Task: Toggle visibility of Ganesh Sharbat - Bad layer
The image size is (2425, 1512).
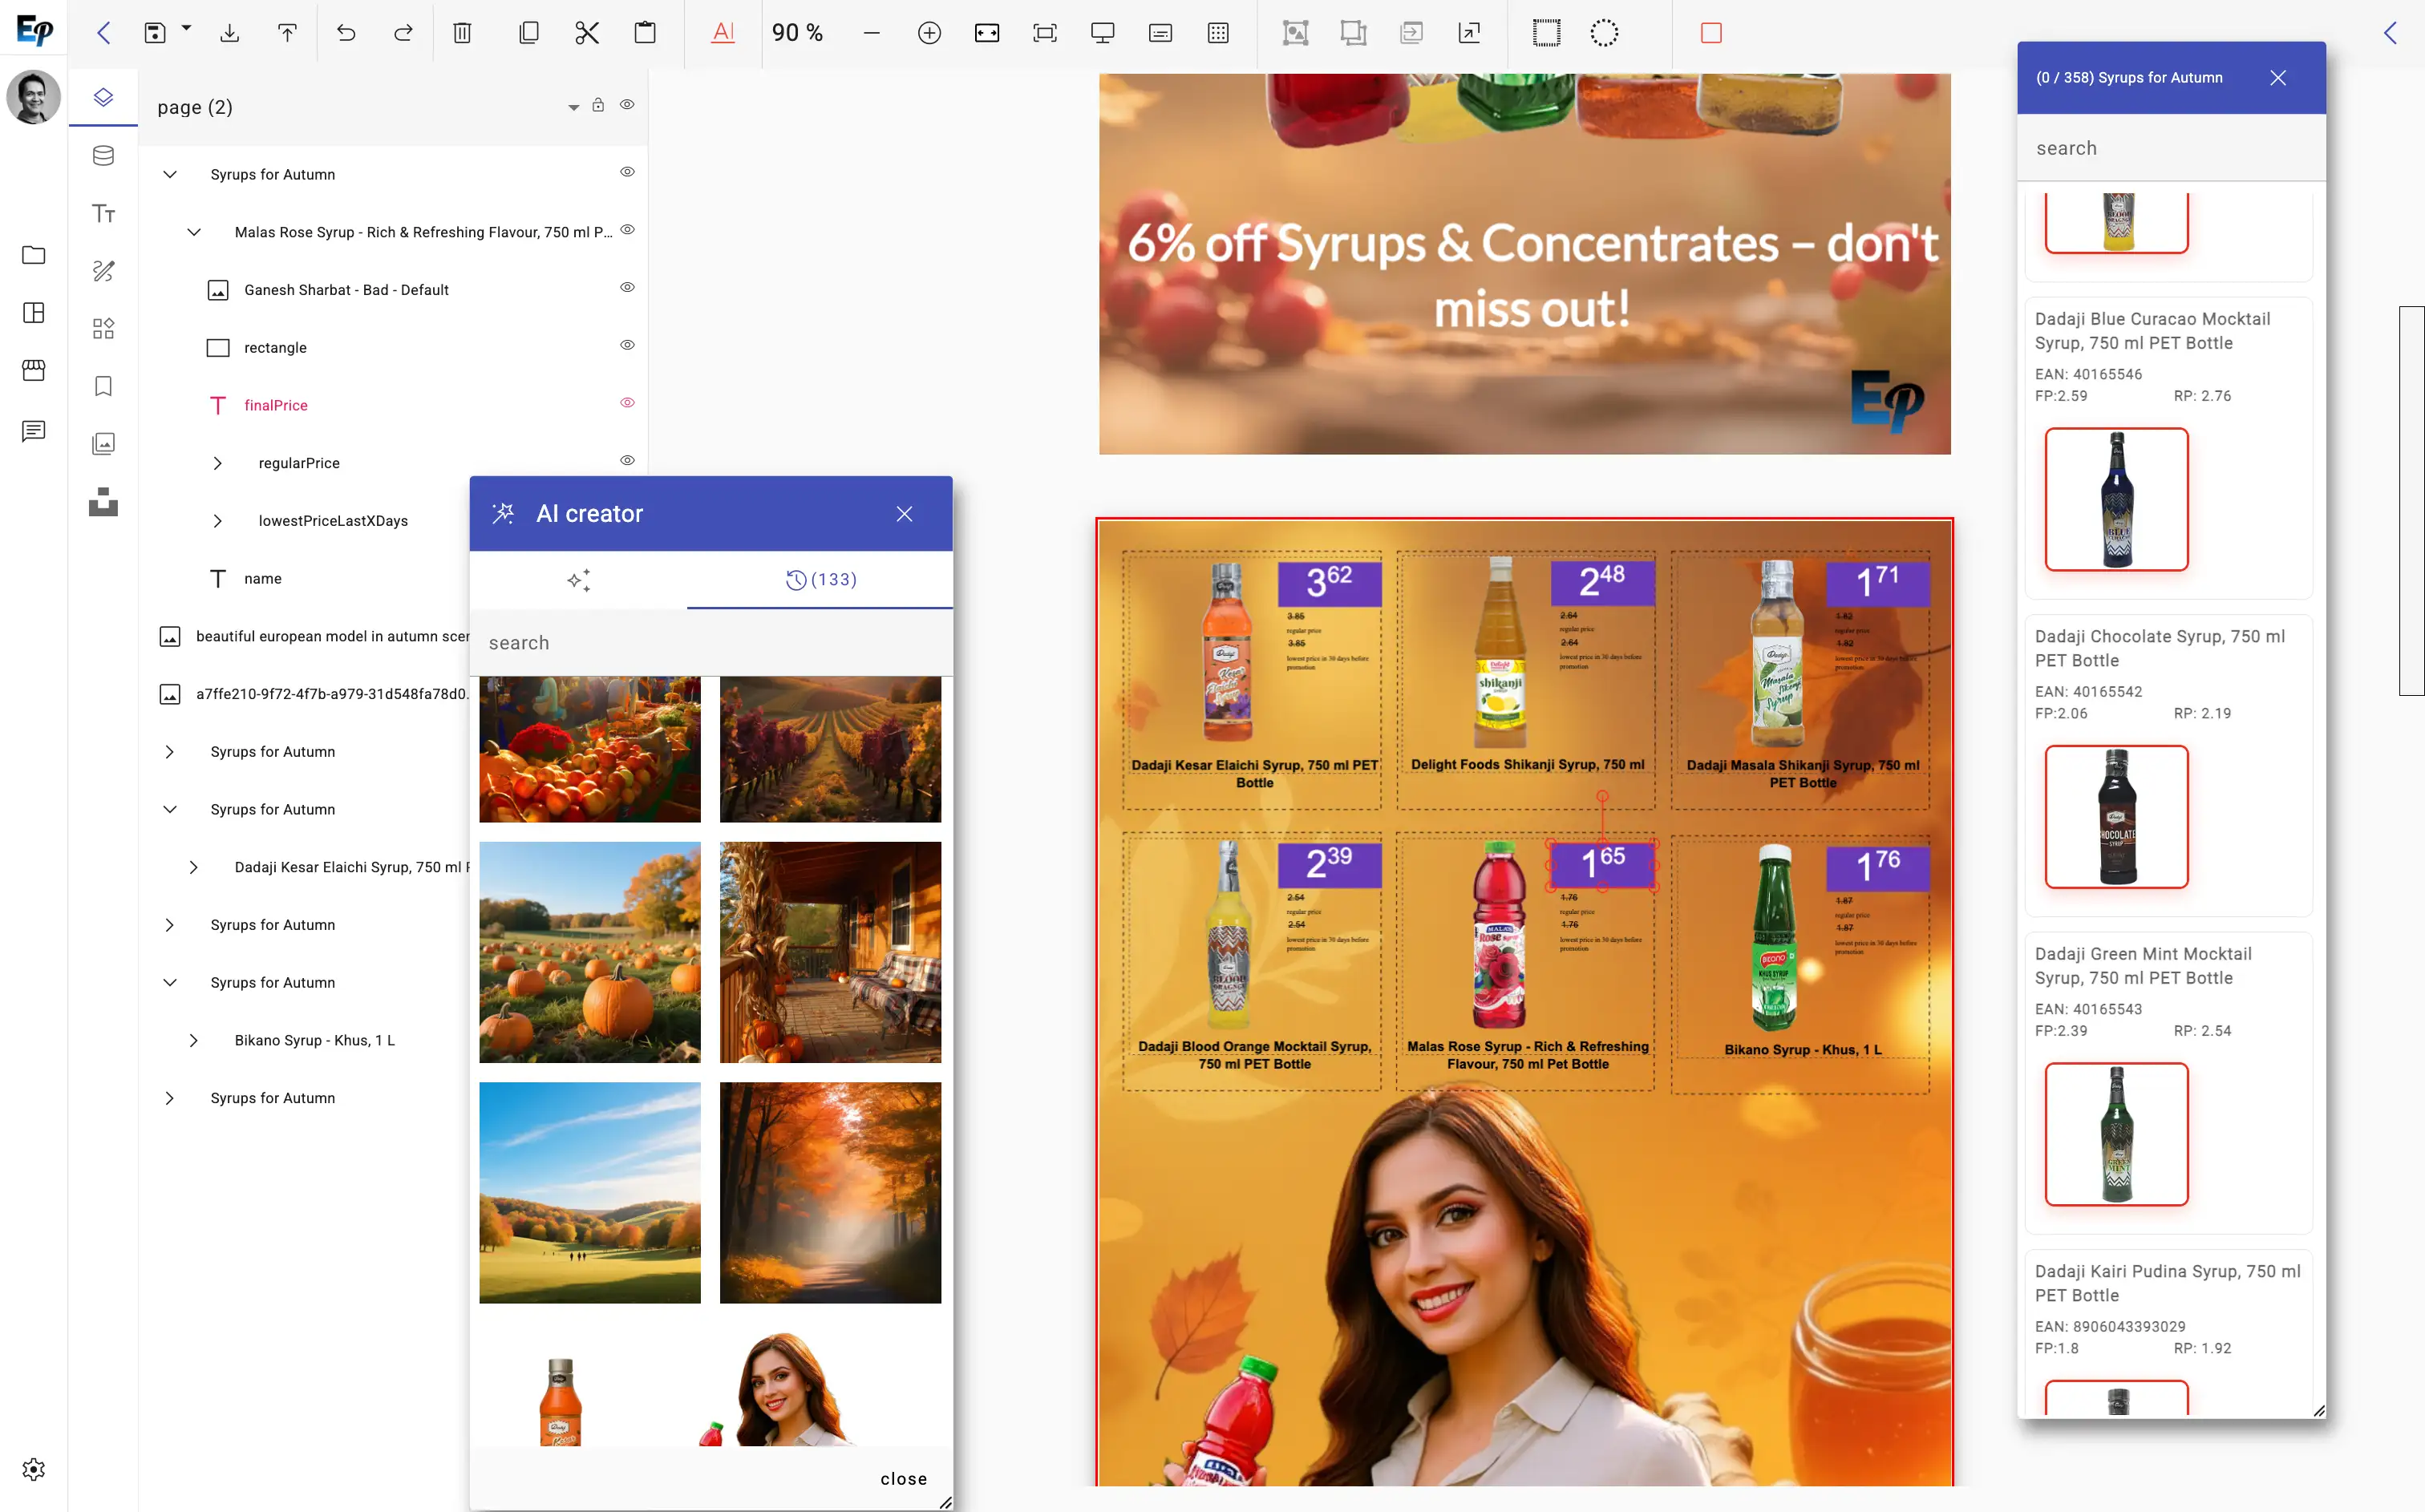Action: [x=627, y=287]
